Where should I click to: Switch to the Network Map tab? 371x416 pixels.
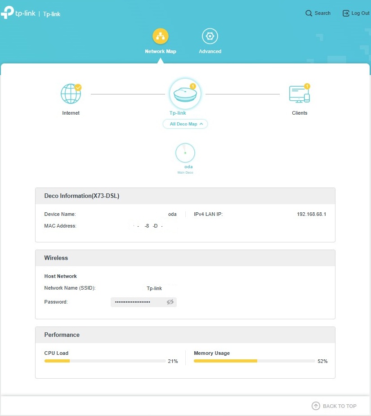click(160, 41)
